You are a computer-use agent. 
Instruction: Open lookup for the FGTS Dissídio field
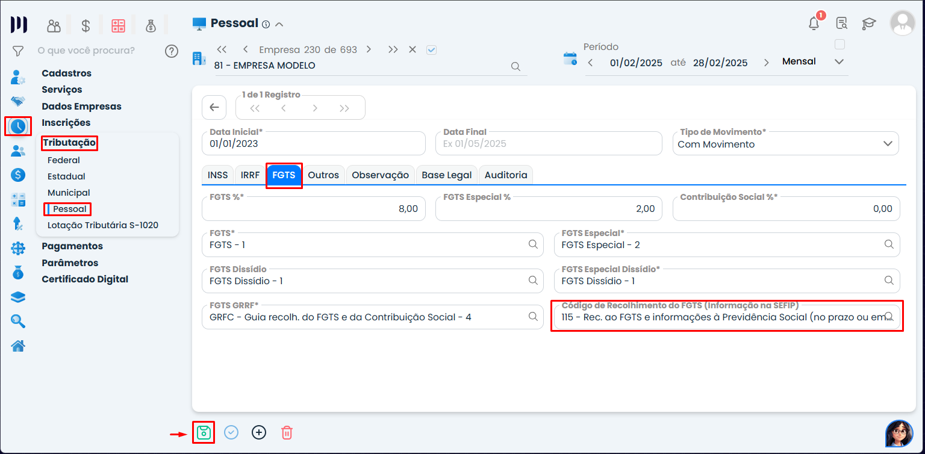tap(533, 281)
